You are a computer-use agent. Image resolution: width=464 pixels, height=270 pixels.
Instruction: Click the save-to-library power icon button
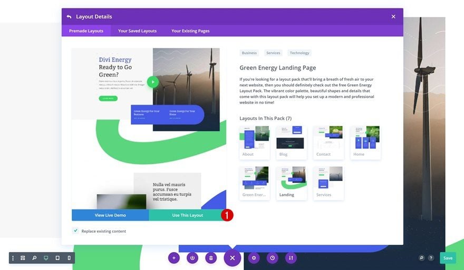pyautogui.click(x=192, y=258)
